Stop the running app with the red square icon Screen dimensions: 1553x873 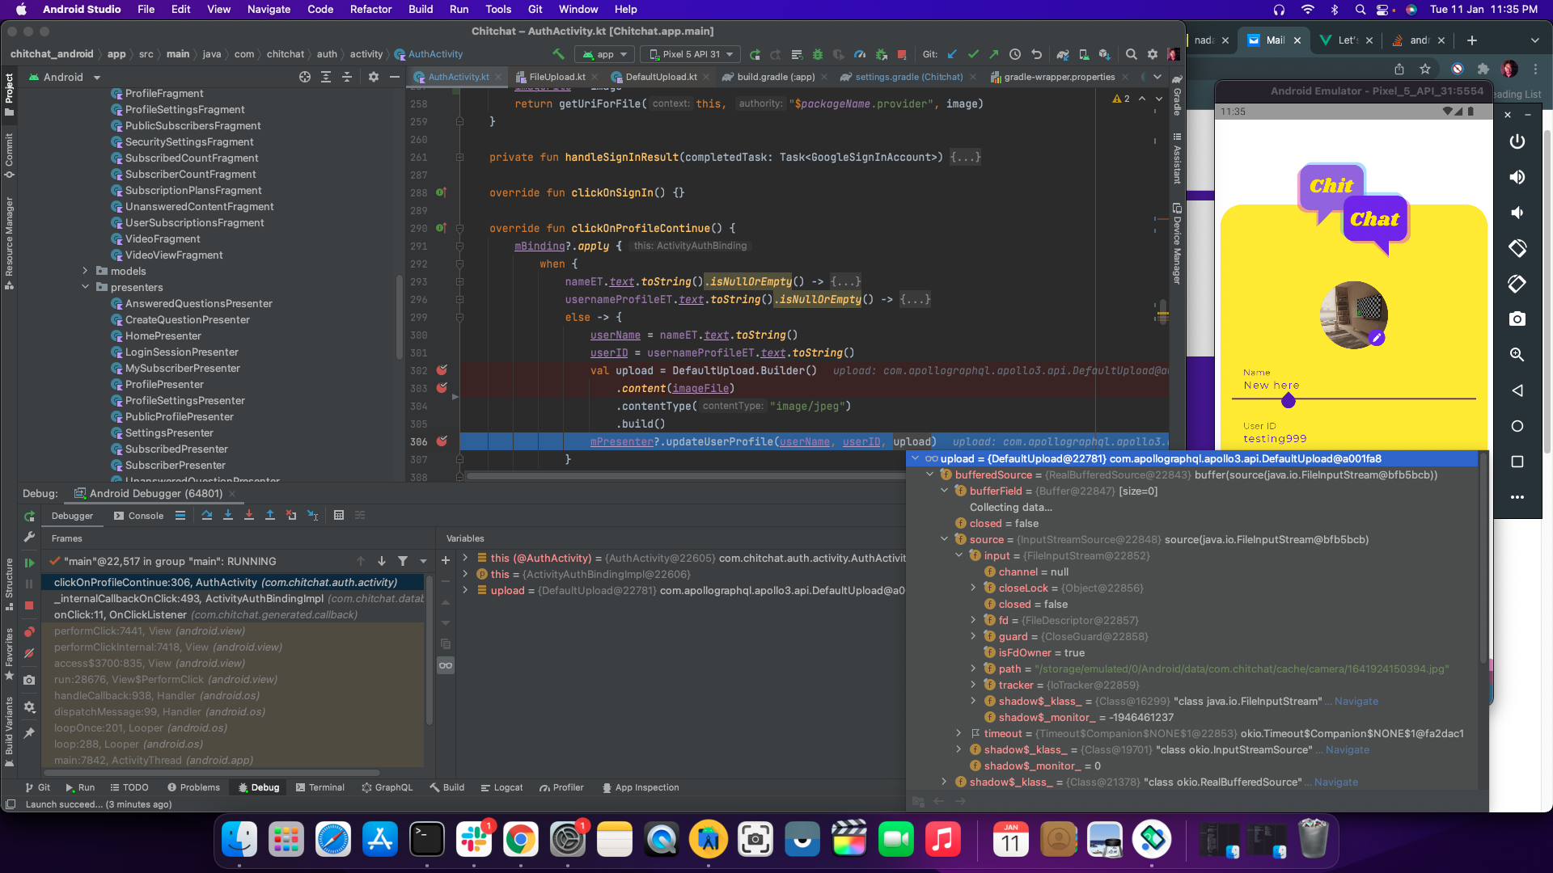point(902,54)
